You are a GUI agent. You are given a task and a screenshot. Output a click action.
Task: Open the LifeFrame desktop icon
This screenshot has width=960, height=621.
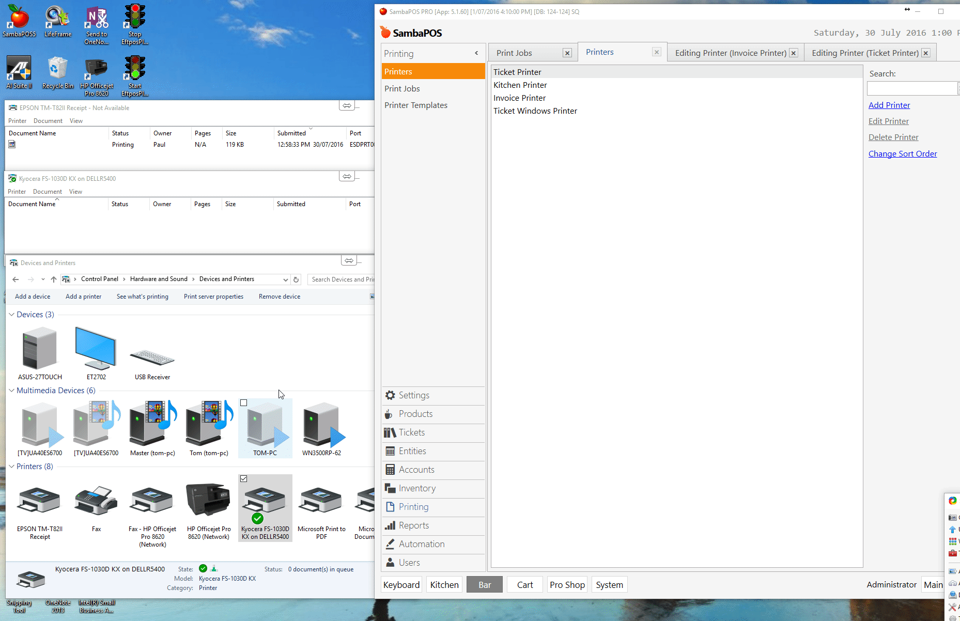[57, 21]
